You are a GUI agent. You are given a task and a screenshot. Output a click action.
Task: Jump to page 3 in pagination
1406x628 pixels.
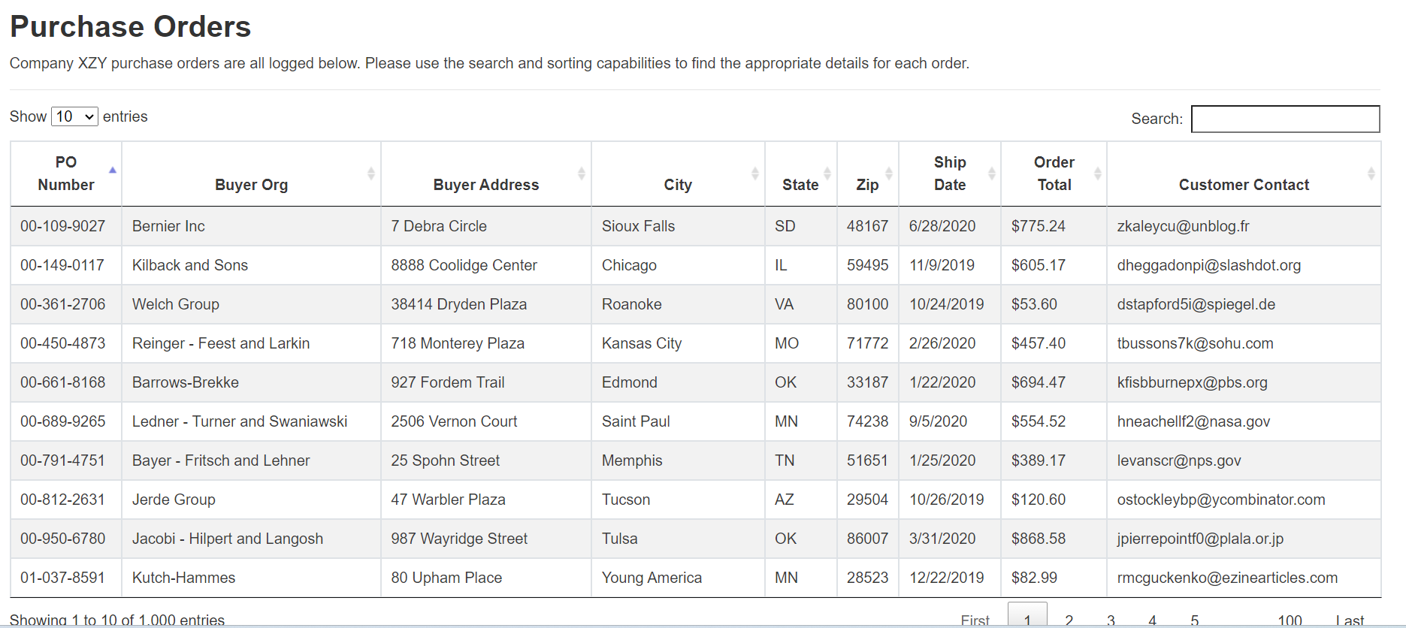[x=1111, y=620]
